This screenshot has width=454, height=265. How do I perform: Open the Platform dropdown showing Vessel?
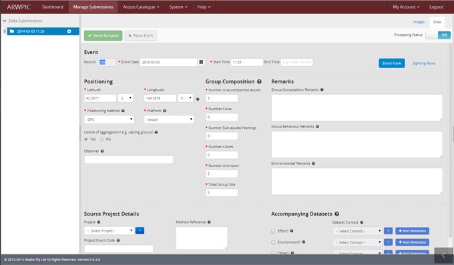(169, 119)
